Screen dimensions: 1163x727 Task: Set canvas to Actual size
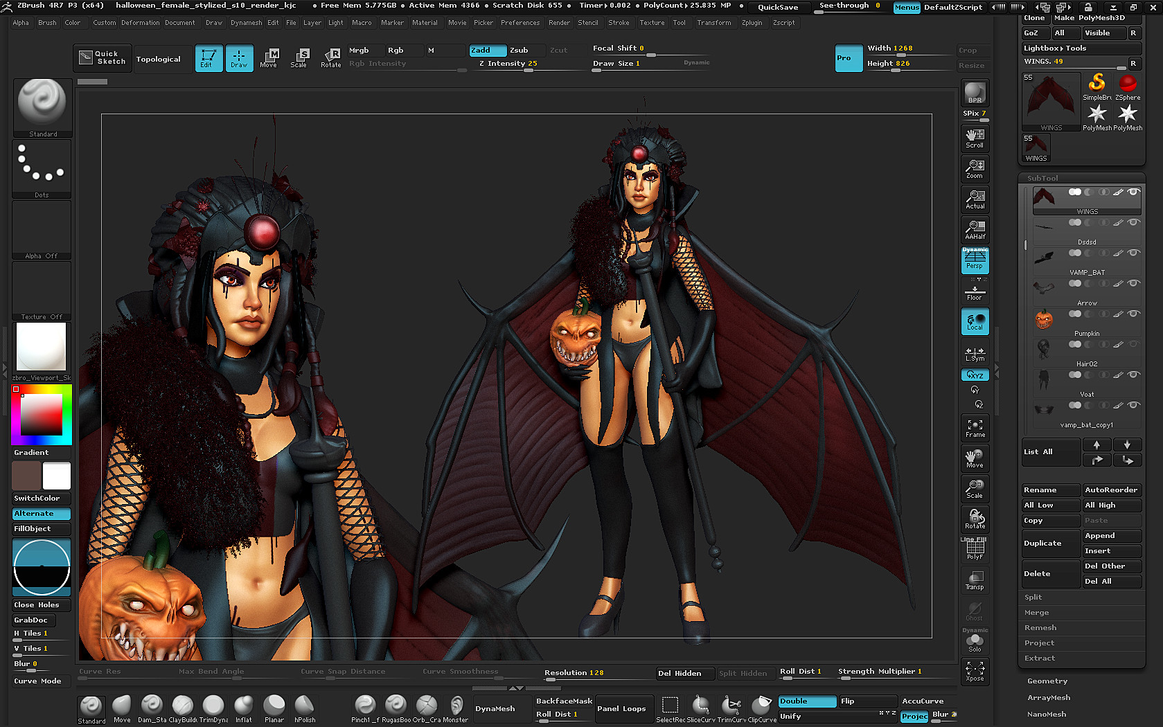click(975, 199)
